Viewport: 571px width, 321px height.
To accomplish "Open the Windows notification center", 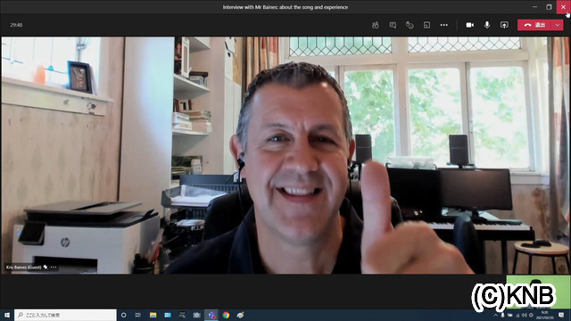I will coord(561,315).
